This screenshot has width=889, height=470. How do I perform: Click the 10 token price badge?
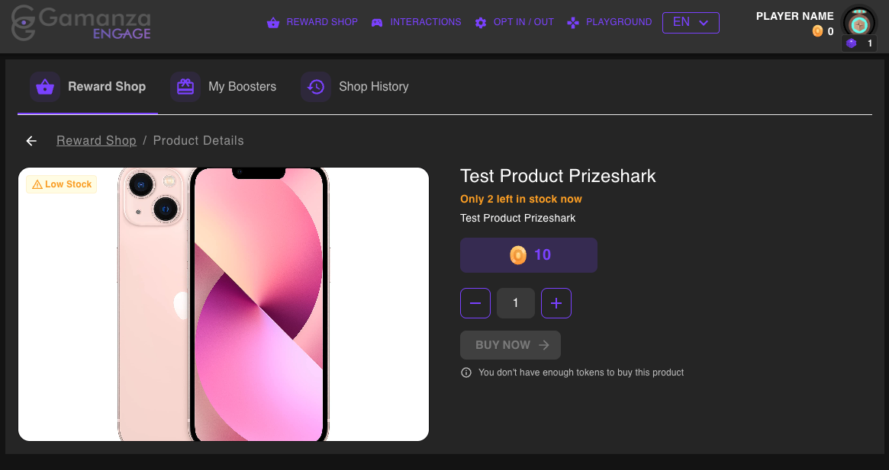point(529,255)
